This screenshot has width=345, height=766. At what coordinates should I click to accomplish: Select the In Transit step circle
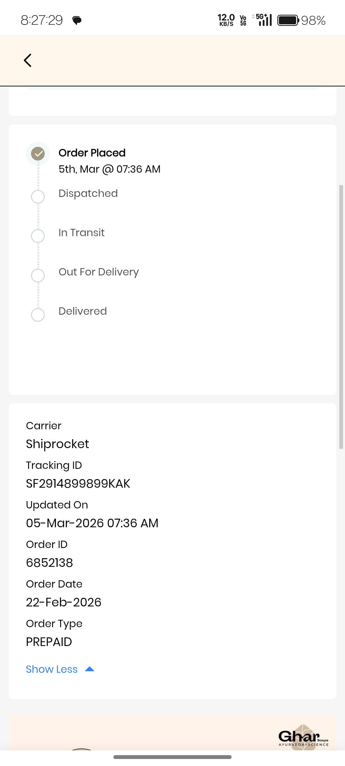[x=38, y=236]
